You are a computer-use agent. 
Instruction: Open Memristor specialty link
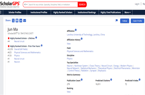(136, 68)
